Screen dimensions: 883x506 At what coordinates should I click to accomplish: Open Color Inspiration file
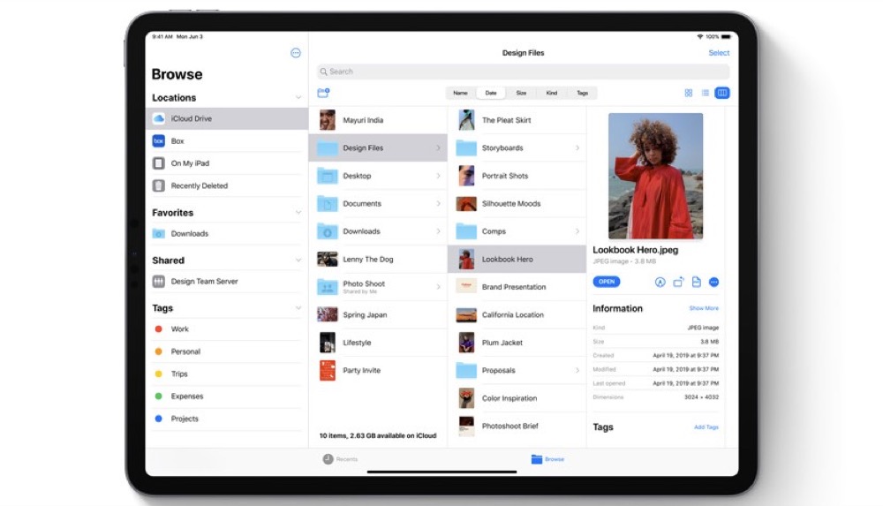click(517, 398)
